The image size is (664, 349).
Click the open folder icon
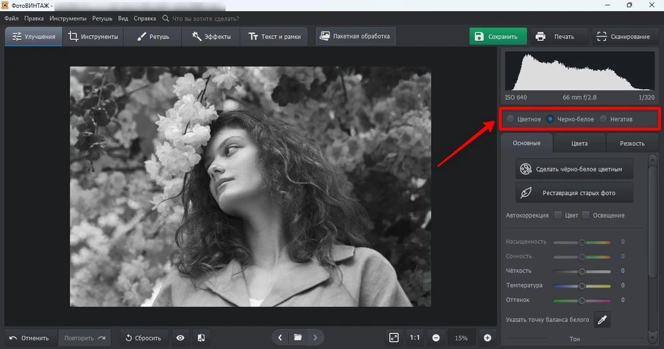tap(298, 338)
